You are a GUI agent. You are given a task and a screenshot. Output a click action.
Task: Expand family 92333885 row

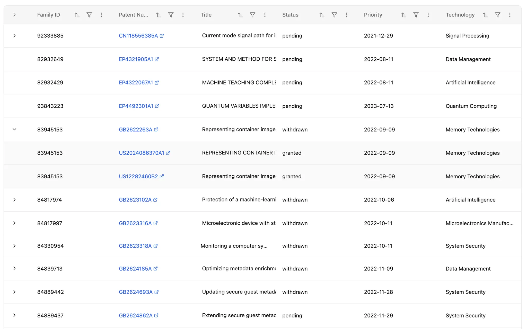[x=14, y=36]
